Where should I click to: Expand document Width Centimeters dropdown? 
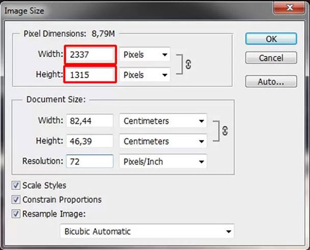tap(163, 121)
